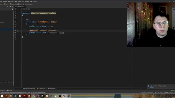Open the Help menu
Screen dimensions: 175x98
tap(31, 2)
